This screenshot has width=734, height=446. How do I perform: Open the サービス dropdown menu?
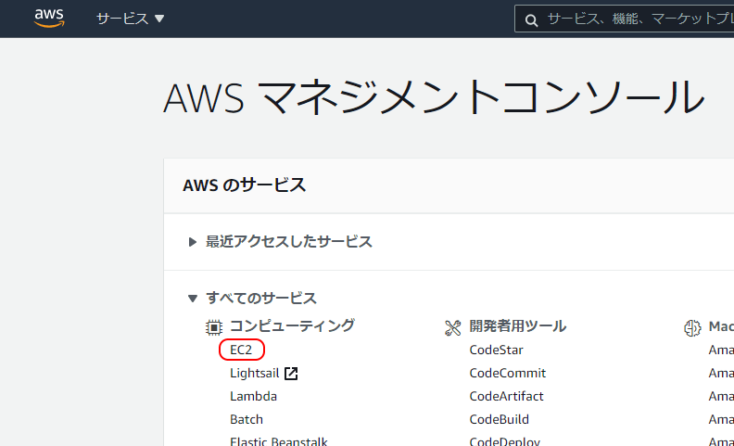(x=130, y=19)
